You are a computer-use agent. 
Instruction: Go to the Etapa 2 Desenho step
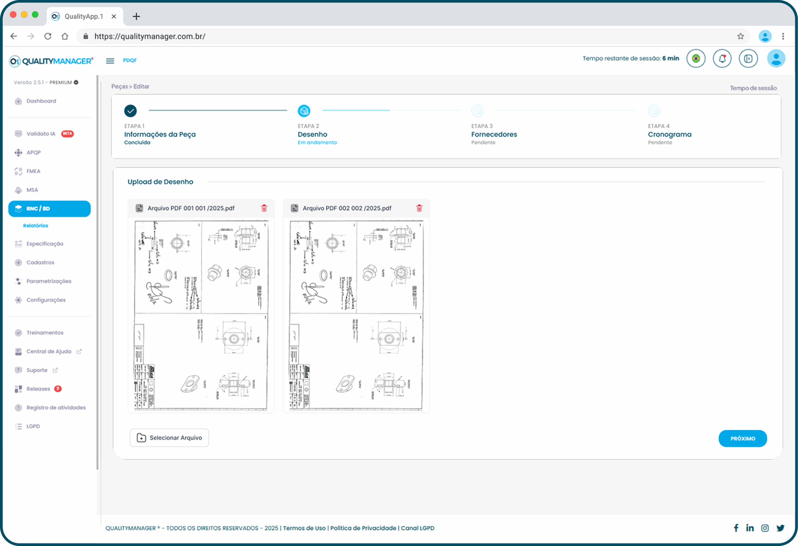(304, 111)
